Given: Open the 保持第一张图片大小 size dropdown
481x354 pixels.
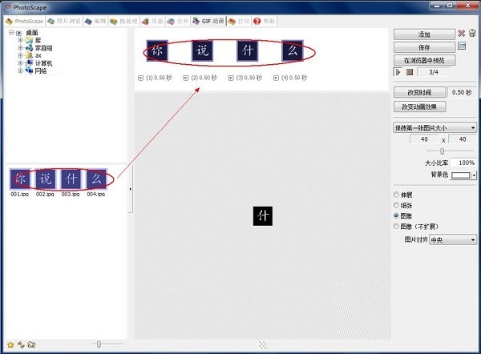Looking at the screenshot, I should (435, 127).
